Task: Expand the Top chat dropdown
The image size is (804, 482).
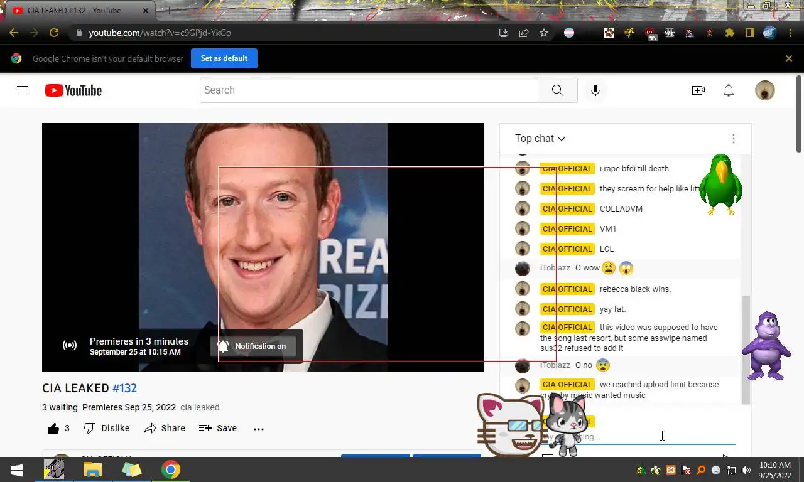Action: [x=540, y=139]
